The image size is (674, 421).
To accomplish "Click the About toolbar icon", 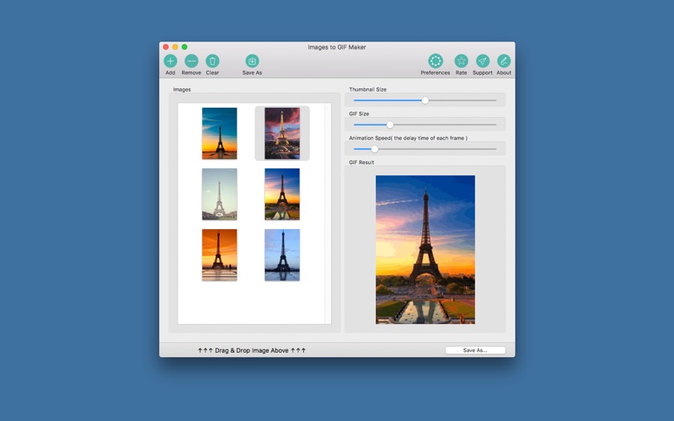I will [x=504, y=61].
